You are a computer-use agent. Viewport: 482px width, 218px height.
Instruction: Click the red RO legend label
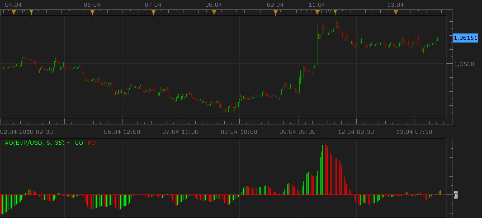click(92, 142)
